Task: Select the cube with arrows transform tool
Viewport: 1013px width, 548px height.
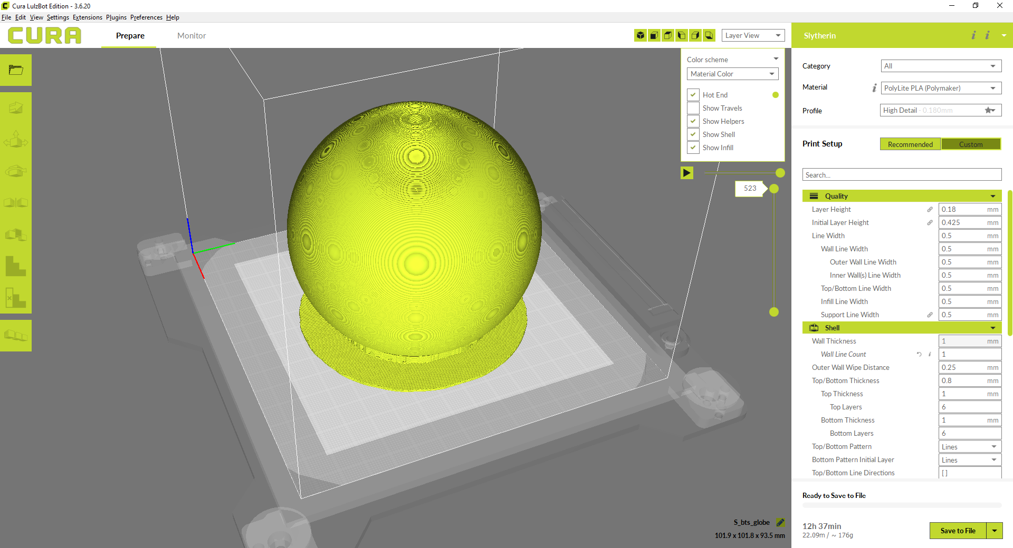Action: (x=16, y=139)
